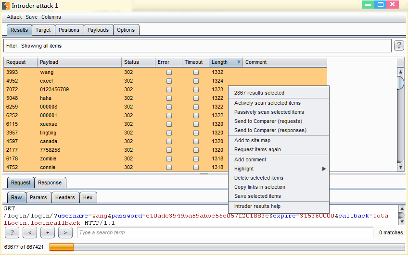Viewport: 408px width, 255px height.
Task: Choose Passively scan selected items
Action: click(x=279, y=112)
